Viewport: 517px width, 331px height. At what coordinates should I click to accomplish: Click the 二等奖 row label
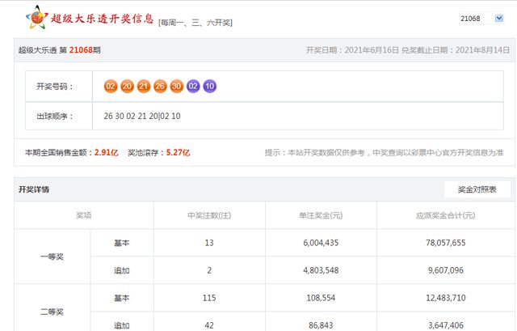tap(52, 312)
